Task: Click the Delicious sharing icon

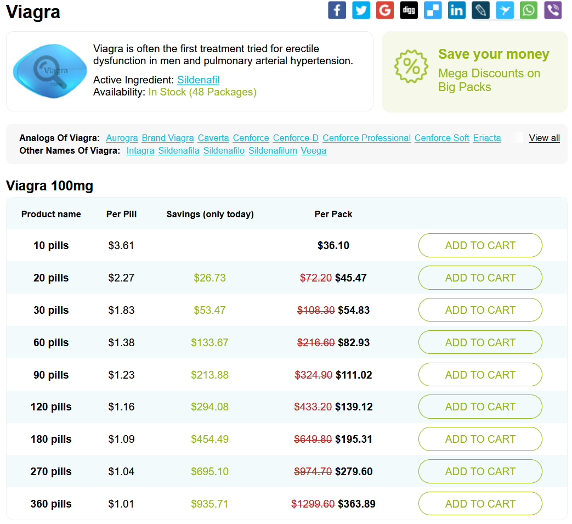Action: (x=433, y=10)
